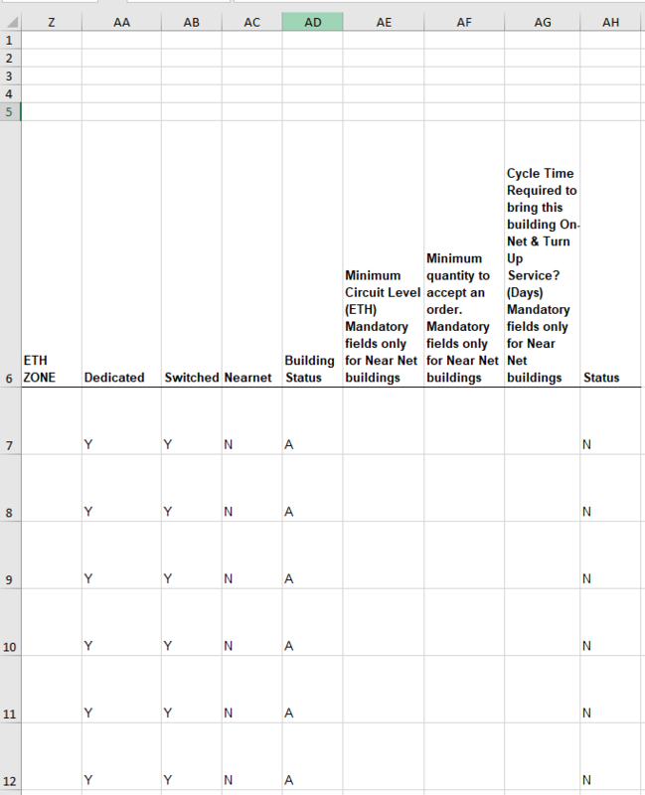Viewport: 645px width, 795px height.
Task: Select the Building Status "A" cell in row 10
Action: [312, 646]
